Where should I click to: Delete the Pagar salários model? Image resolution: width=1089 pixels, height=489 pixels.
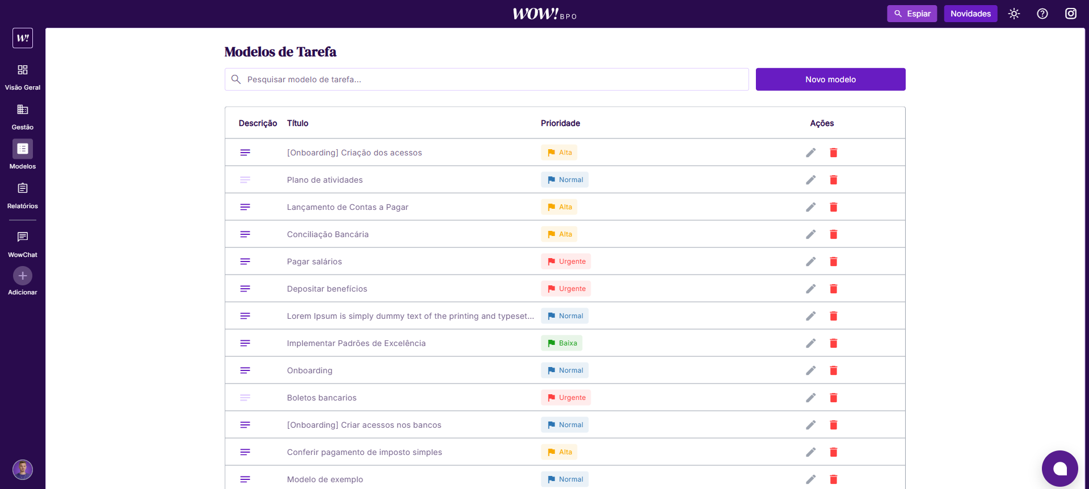pyautogui.click(x=833, y=262)
